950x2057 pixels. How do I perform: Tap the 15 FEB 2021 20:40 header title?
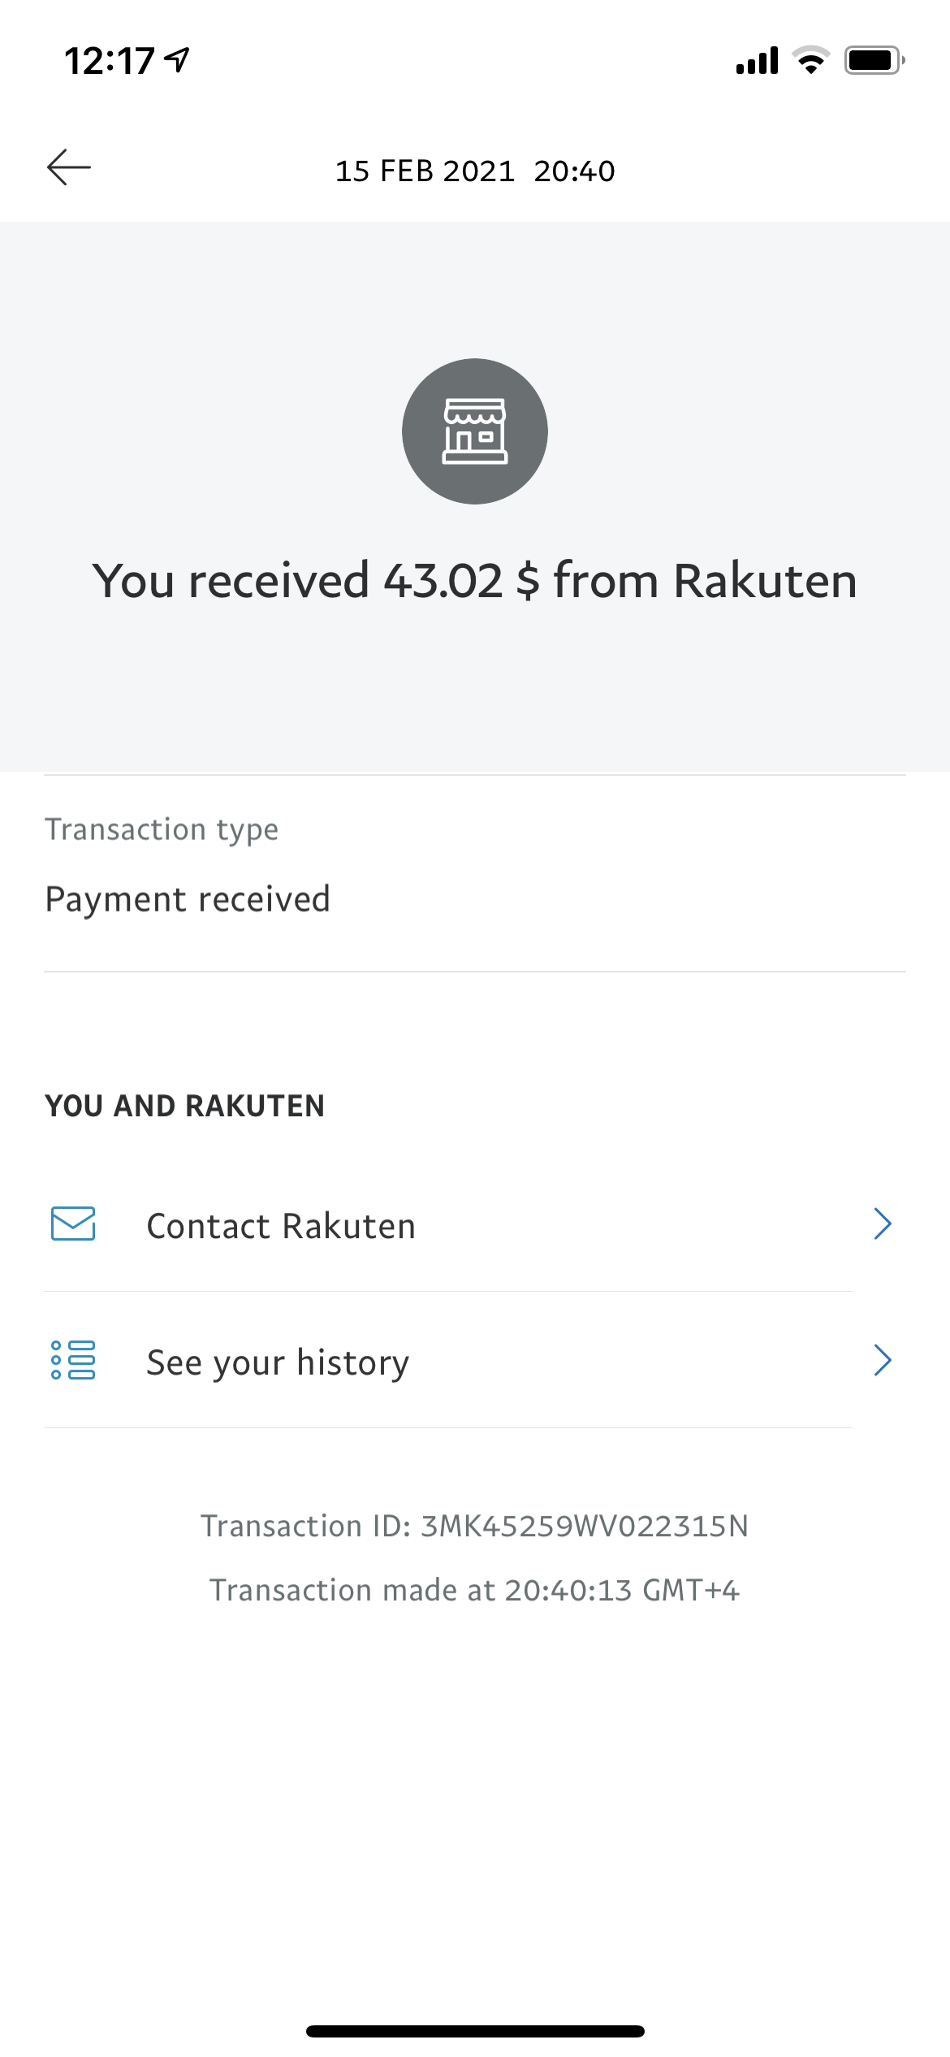(x=475, y=171)
